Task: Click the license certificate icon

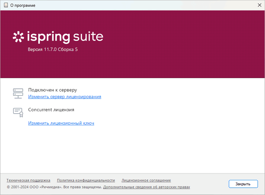Action: (18, 112)
